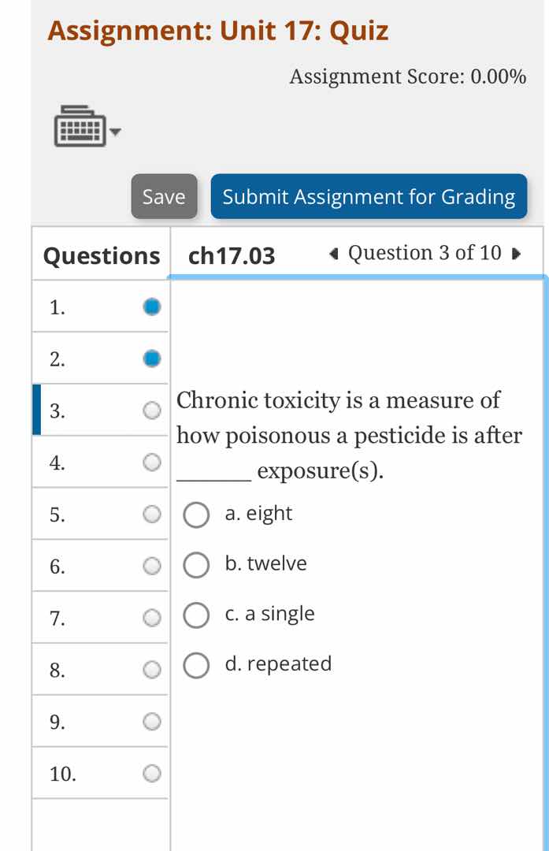Click question 9 status circle

click(x=152, y=721)
